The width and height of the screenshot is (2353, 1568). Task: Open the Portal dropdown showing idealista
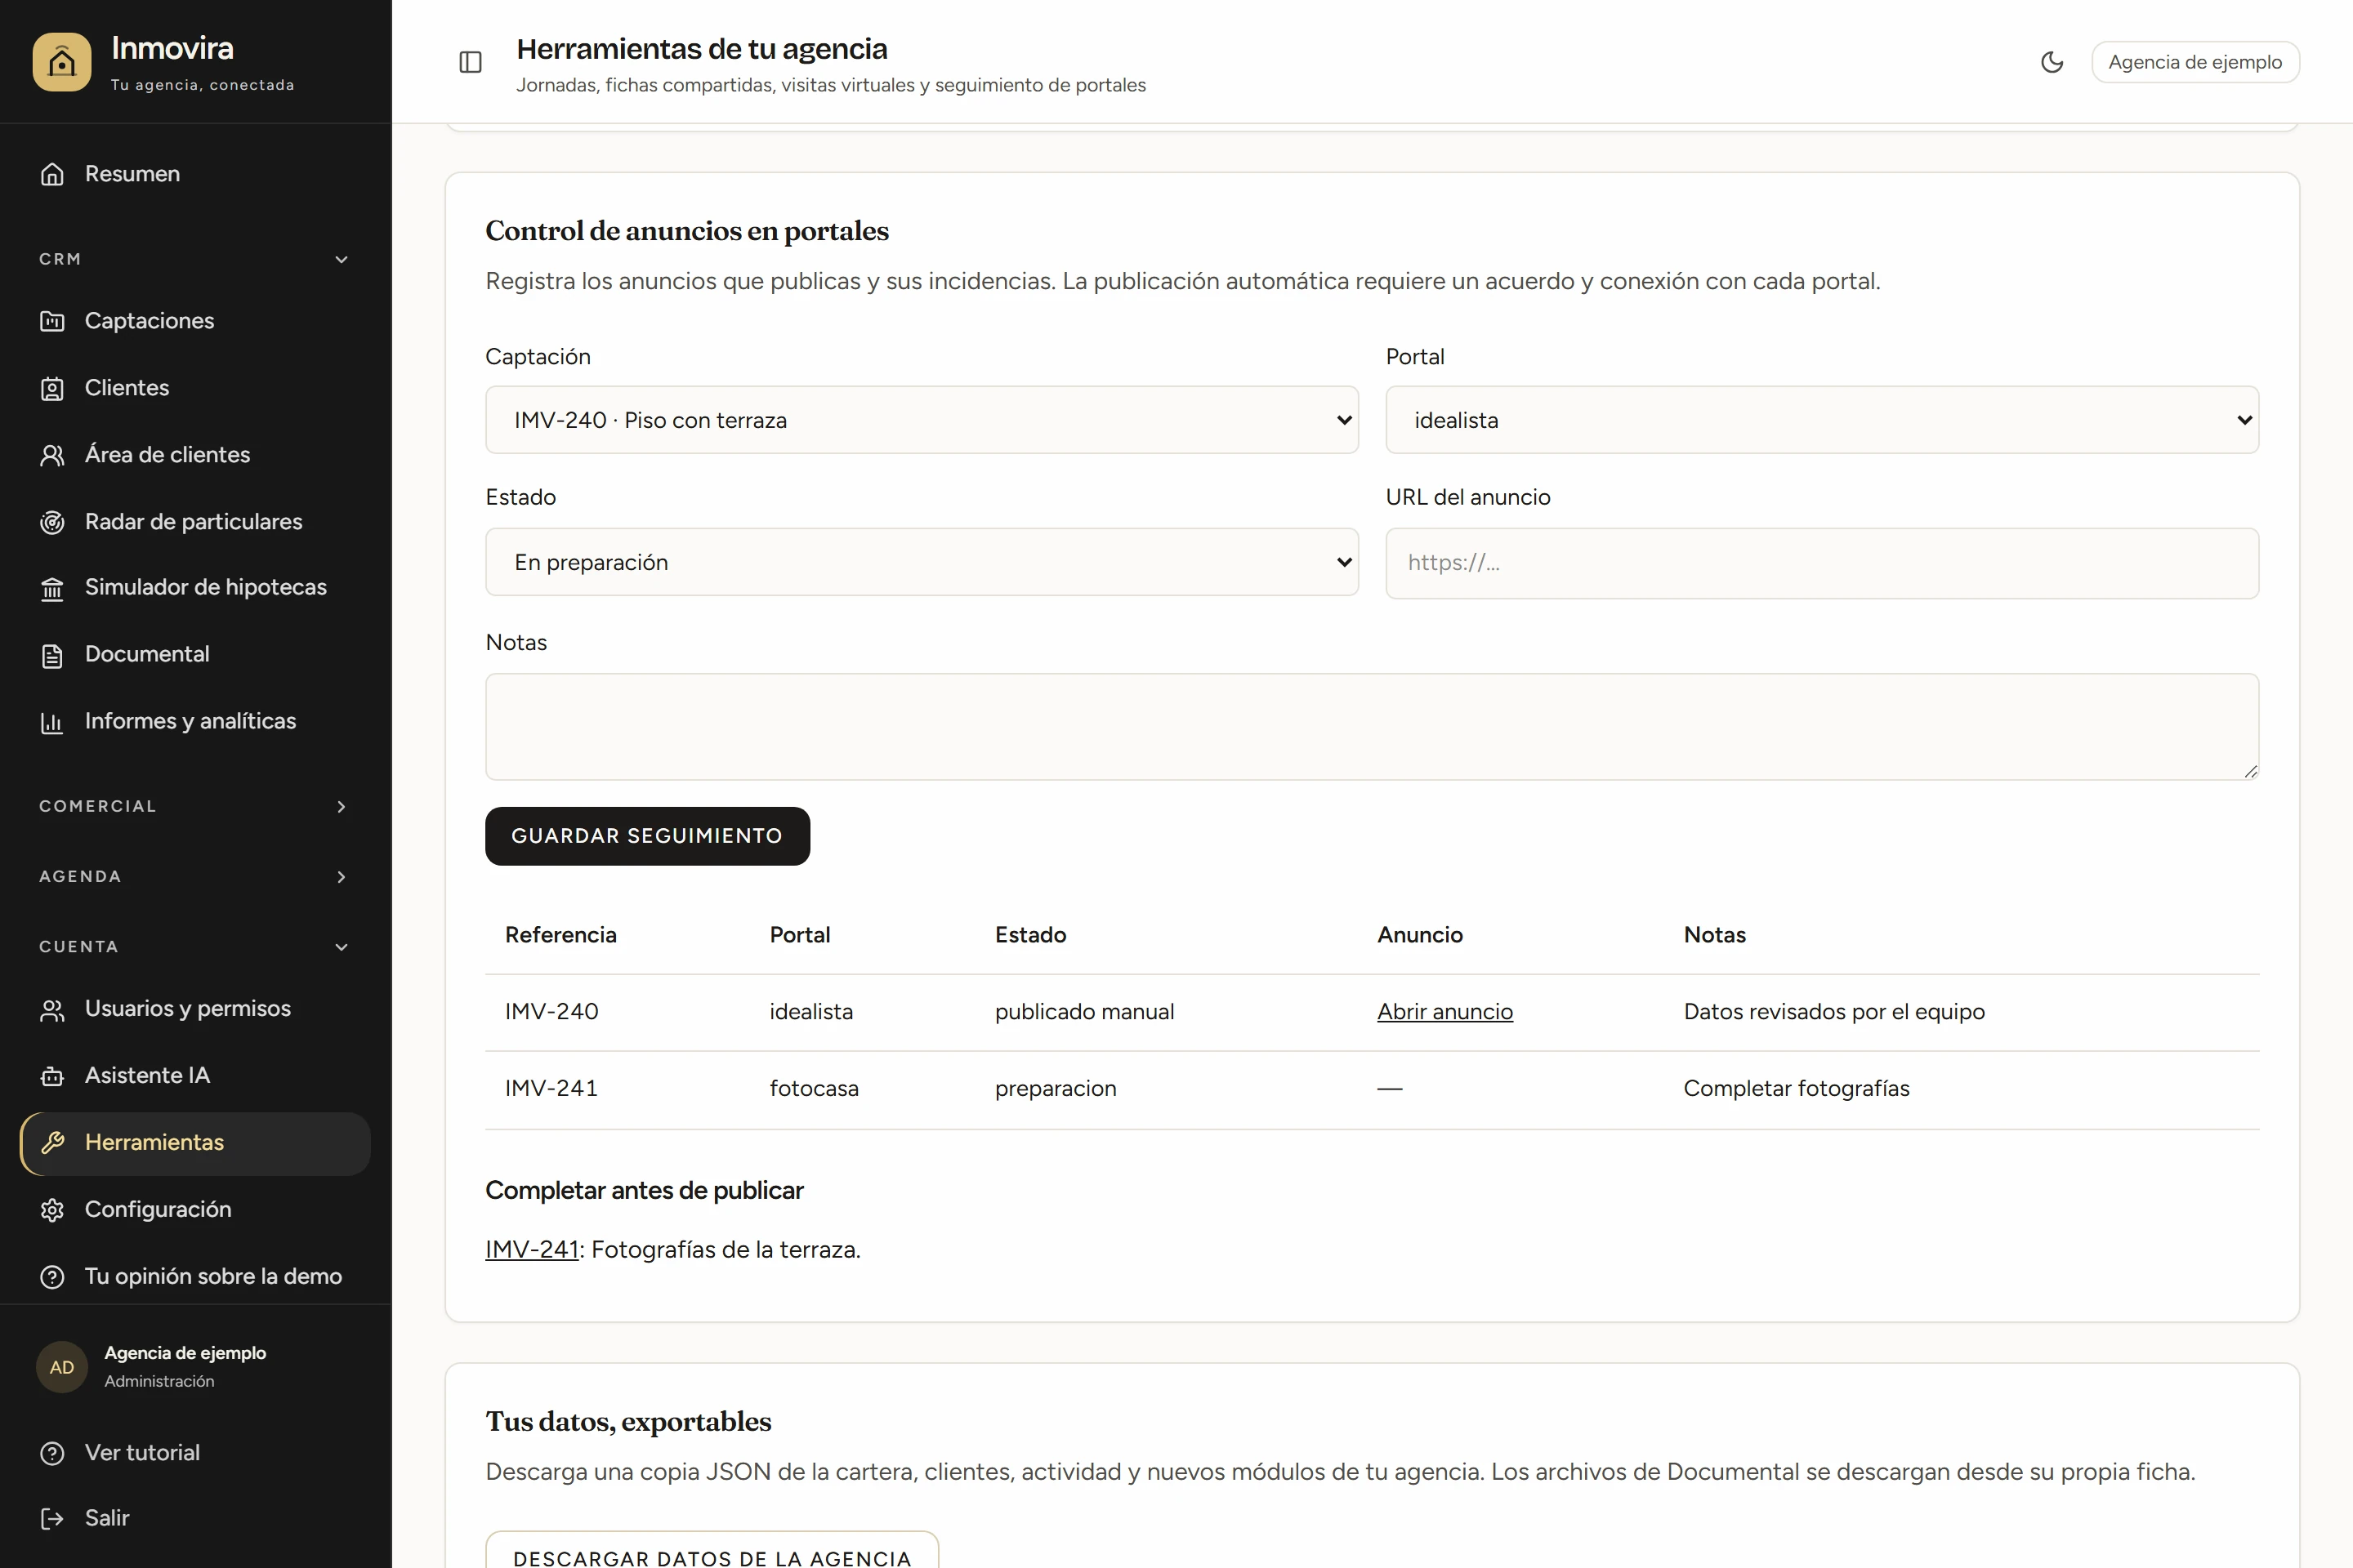(1822, 420)
